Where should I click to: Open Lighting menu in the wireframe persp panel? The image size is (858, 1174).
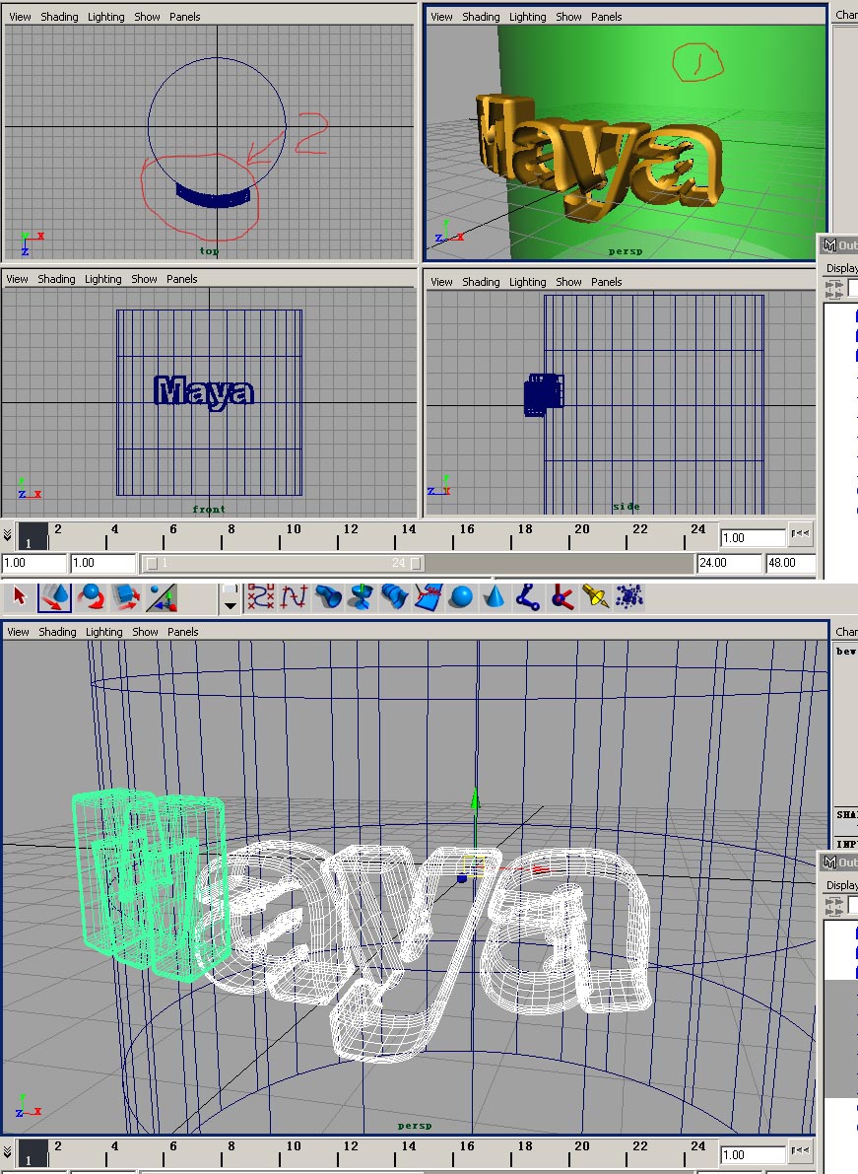(x=104, y=632)
